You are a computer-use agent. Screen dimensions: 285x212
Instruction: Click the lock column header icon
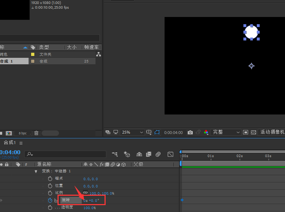[x=7, y=164]
